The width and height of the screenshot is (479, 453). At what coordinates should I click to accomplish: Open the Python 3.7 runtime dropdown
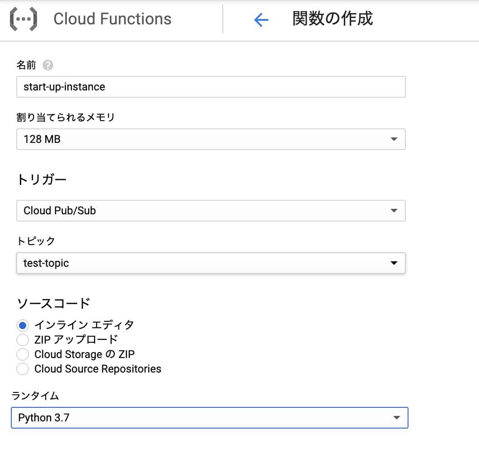coord(210,418)
